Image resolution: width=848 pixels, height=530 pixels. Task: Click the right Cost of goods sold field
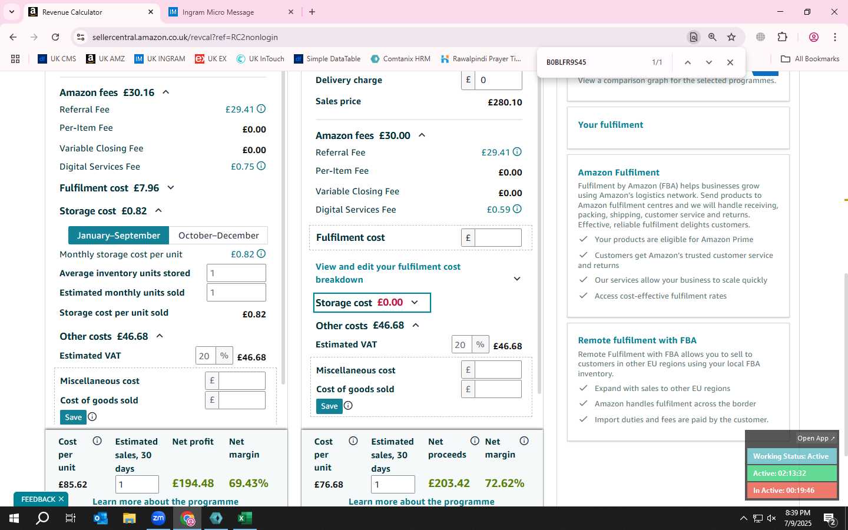click(x=498, y=389)
